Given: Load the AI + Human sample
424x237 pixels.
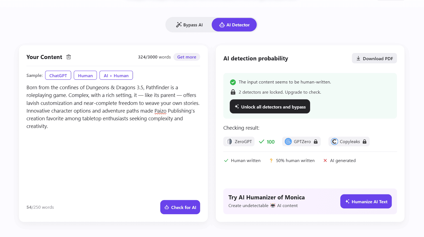Looking at the screenshot, I should pyautogui.click(x=116, y=76).
